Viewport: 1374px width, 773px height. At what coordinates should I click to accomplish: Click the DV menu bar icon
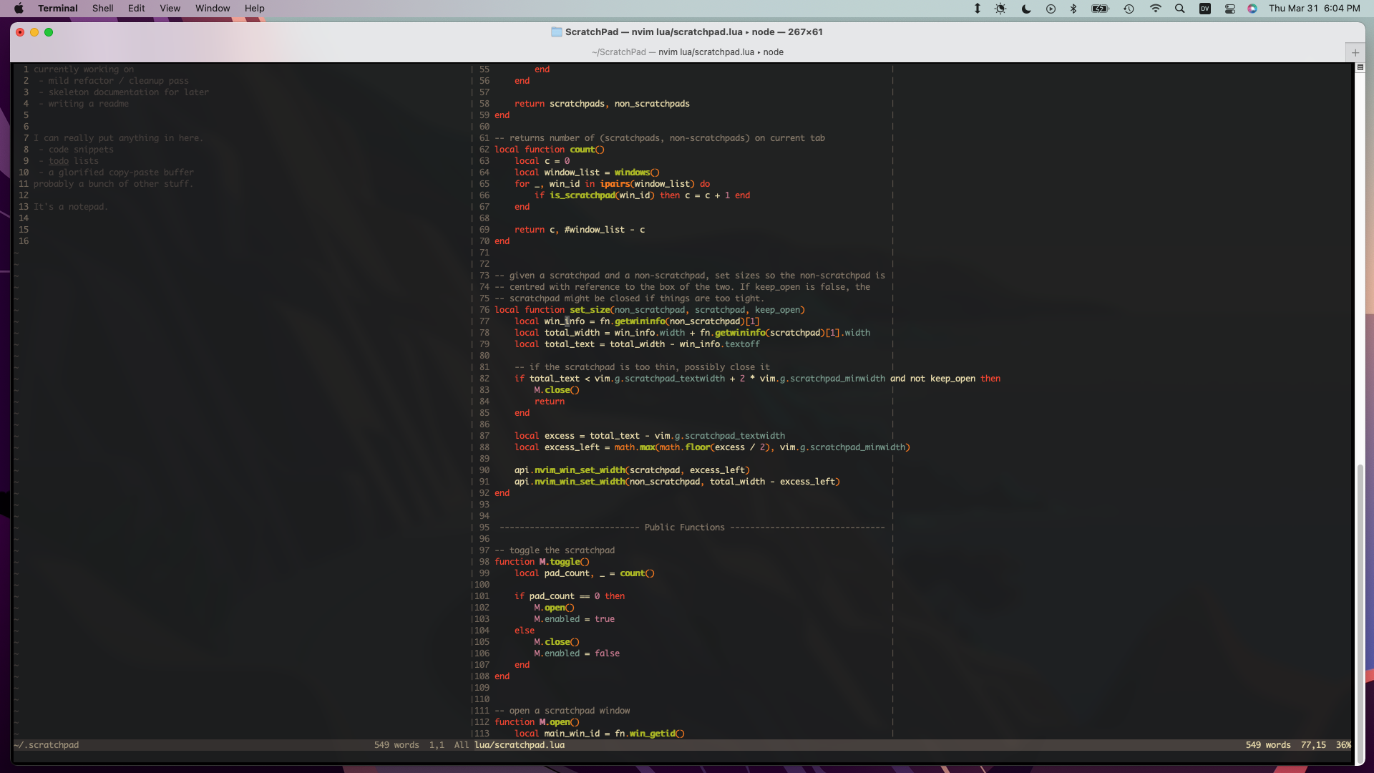1205,9
